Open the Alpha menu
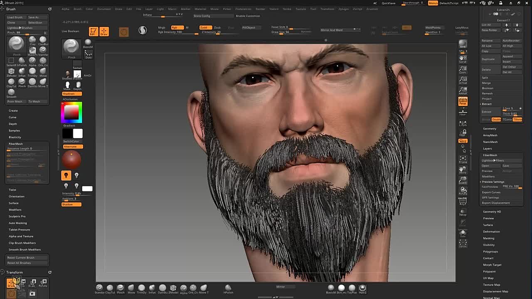The width and height of the screenshot is (532, 299). (65, 9)
